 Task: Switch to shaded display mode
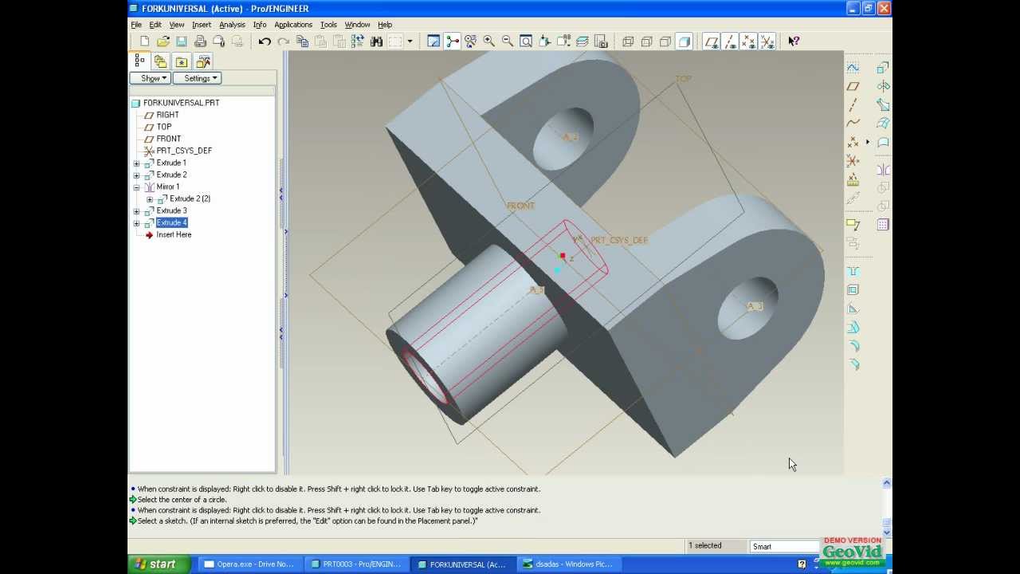pos(684,41)
